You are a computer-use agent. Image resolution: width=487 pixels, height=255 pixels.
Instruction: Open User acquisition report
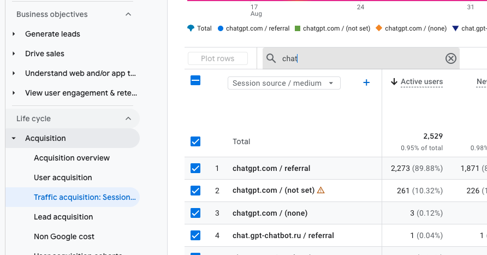[x=63, y=177]
